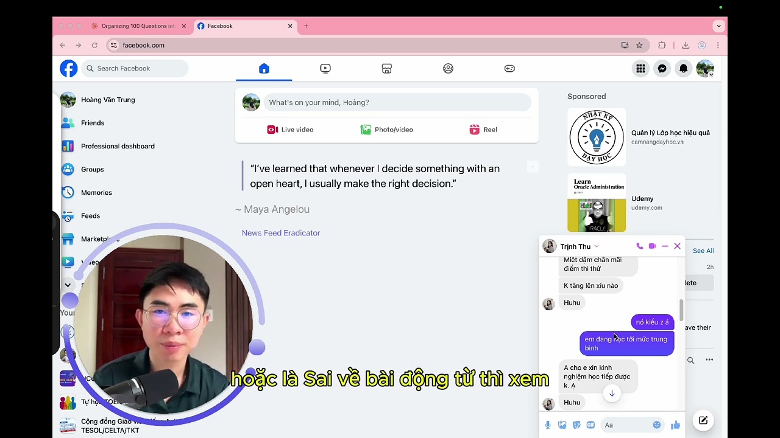
Task: Open the emoji picker in chat
Action: click(656, 425)
